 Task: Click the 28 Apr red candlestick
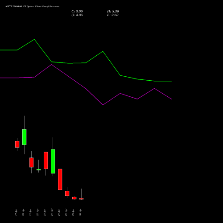(x=67, y=194)
